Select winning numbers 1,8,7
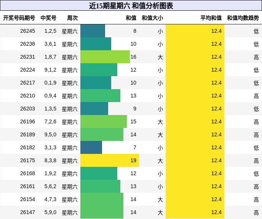 click(50, 57)
